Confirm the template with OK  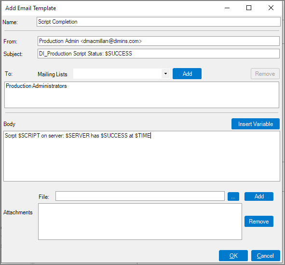(233, 255)
